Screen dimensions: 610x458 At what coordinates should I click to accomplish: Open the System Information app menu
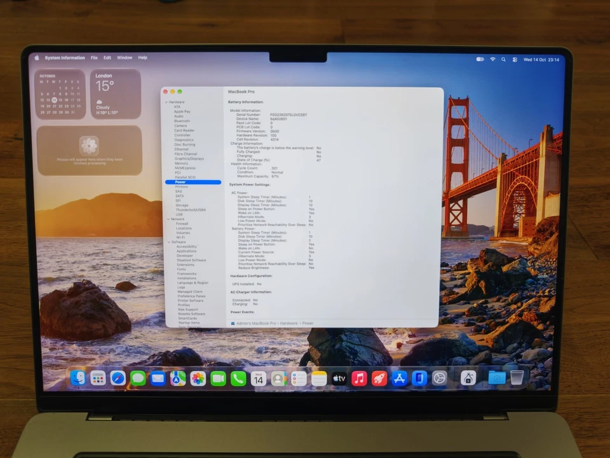click(x=65, y=58)
